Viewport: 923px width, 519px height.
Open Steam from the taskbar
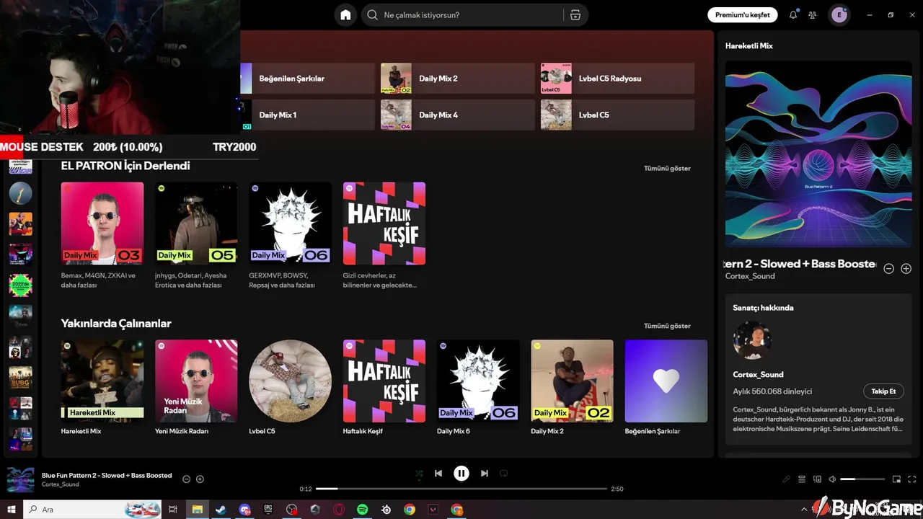click(220, 510)
